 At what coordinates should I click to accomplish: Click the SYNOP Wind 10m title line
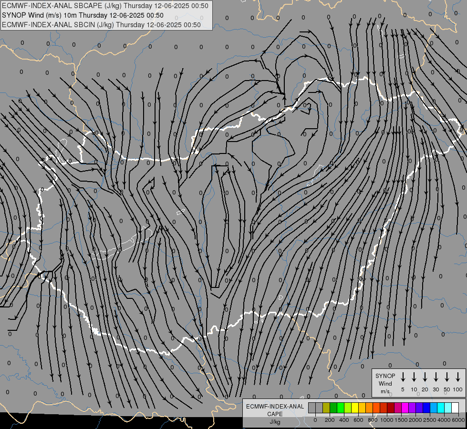click(83, 15)
